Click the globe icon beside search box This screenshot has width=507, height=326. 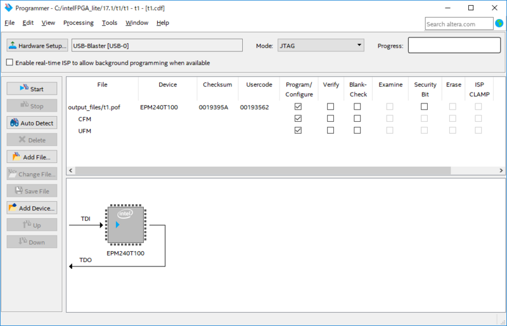(499, 23)
